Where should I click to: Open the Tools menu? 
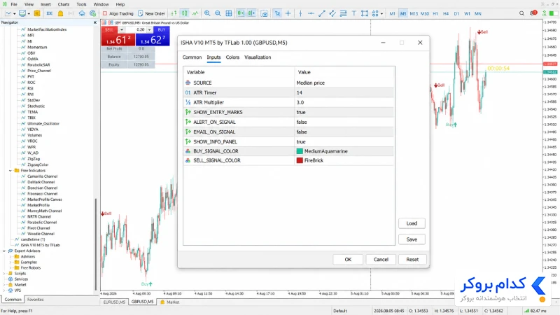coord(81,4)
